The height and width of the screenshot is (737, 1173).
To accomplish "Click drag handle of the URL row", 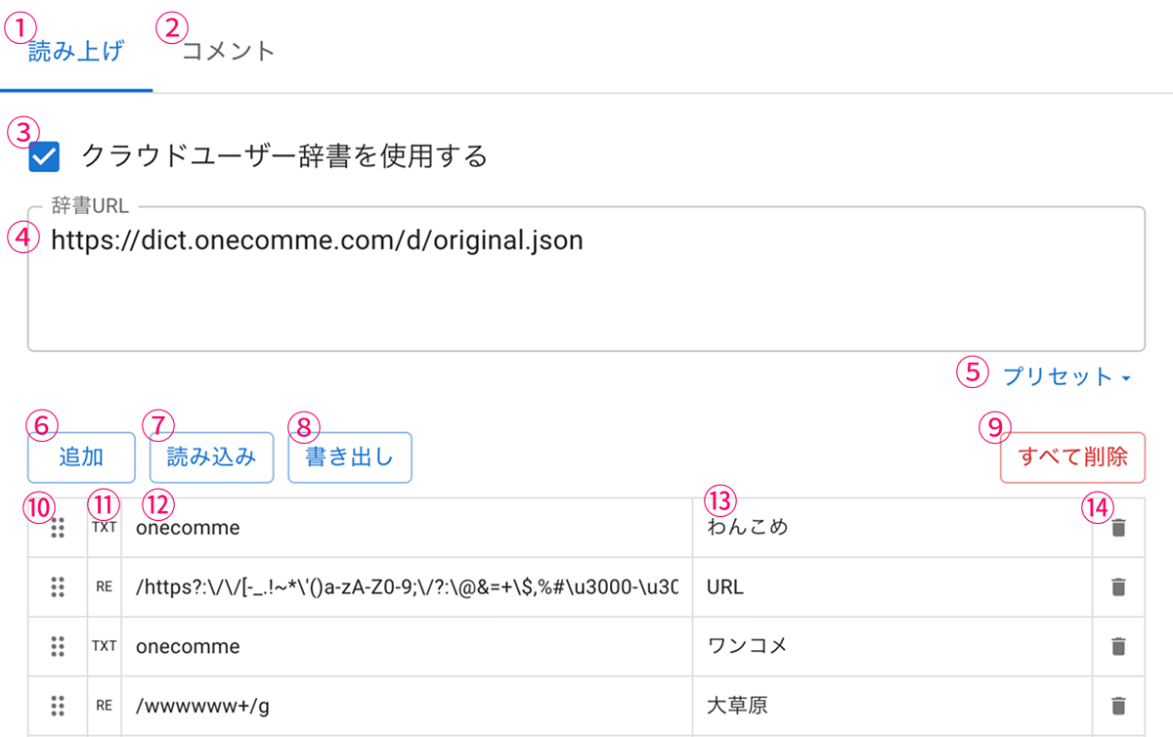I will pyautogui.click(x=58, y=587).
